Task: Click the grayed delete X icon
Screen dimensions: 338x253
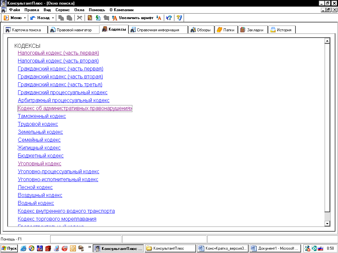Action: pos(80,18)
